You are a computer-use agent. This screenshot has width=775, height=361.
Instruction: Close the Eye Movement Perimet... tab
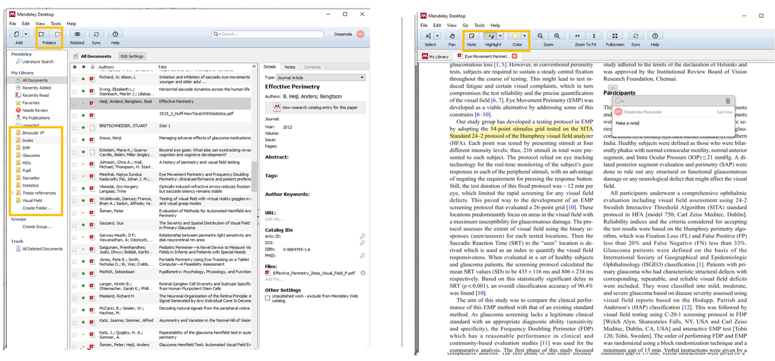tap(514, 56)
